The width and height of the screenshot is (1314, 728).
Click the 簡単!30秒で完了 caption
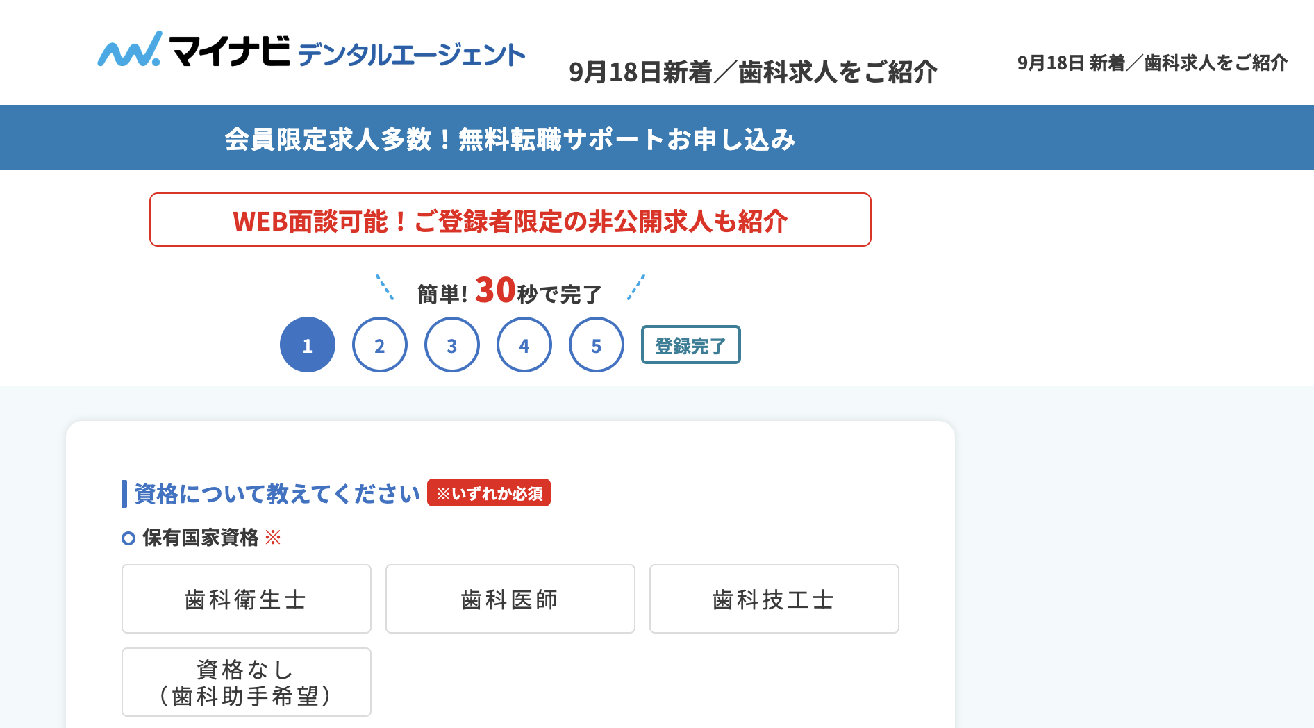510,291
